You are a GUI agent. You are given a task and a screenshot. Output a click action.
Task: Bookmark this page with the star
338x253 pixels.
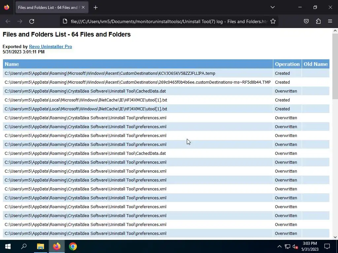tap(273, 21)
